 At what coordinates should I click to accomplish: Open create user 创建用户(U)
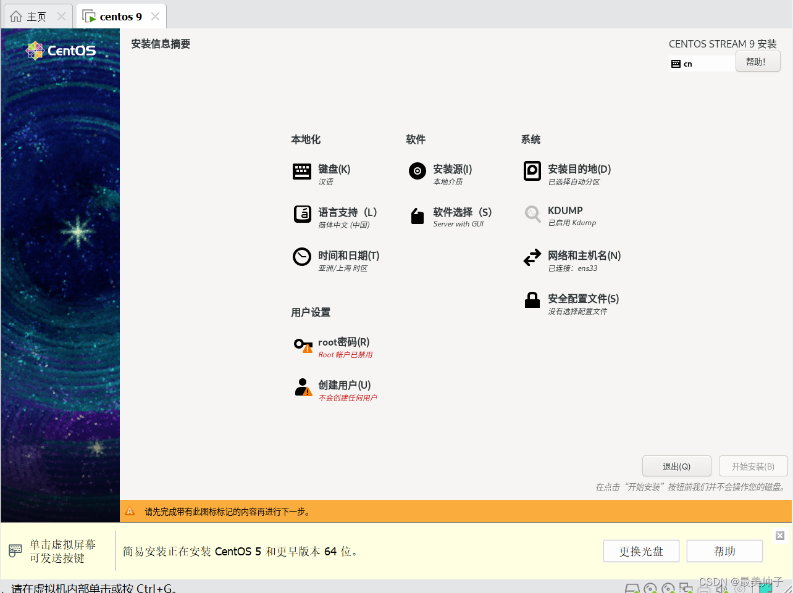click(335, 391)
